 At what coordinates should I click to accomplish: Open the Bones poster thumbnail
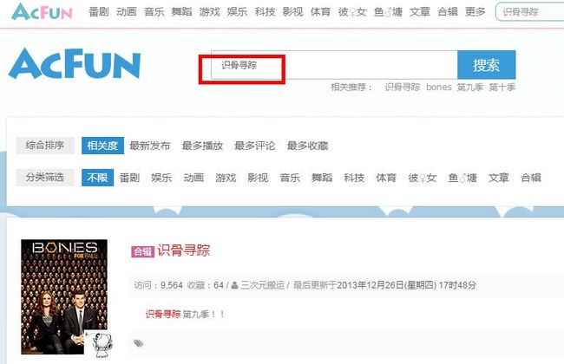(64, 296)
